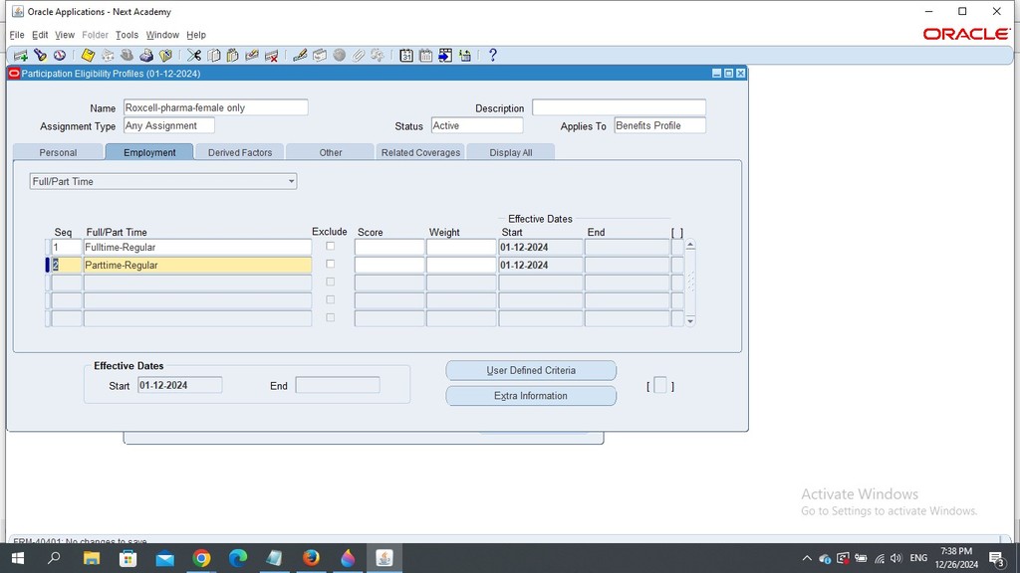Viewport: 1020px width, 573px height.
Task: Open the notification center icon
Action: click(x=997, y=558)
